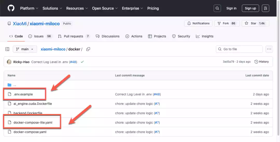Viewport: 280px width, 142px height.
Task: Open the Notifications bell button
Action: [198, 23]
